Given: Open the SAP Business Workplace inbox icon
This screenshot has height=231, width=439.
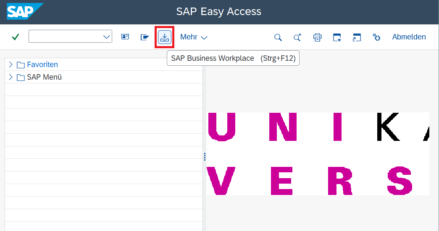Looking at the screenshot, I should [x=165, y=37].
